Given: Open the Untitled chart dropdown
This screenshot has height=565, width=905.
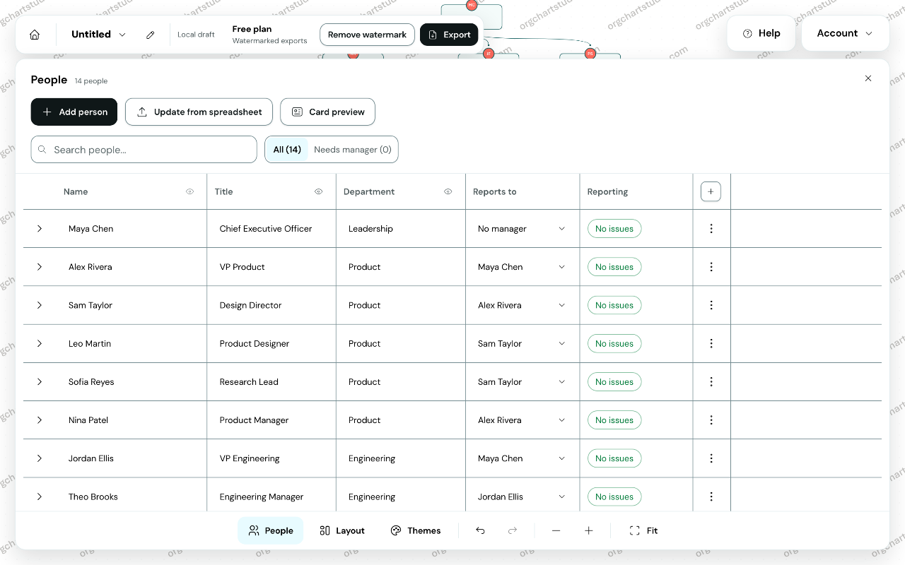Looking at the screenshot, I should (98, 35).
